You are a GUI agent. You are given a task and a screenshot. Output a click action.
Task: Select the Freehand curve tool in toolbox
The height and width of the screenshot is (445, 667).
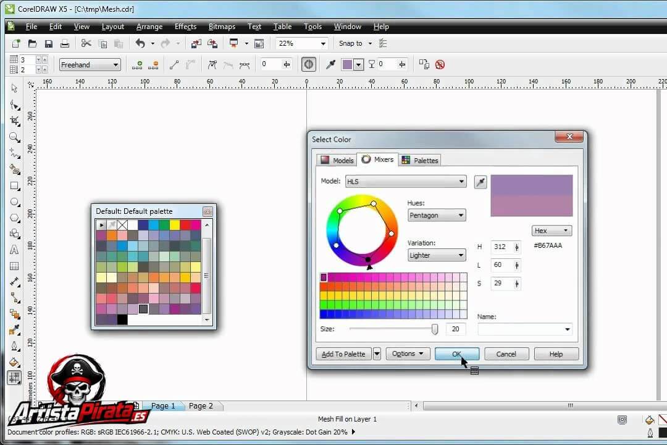click(x=14, y=153)
